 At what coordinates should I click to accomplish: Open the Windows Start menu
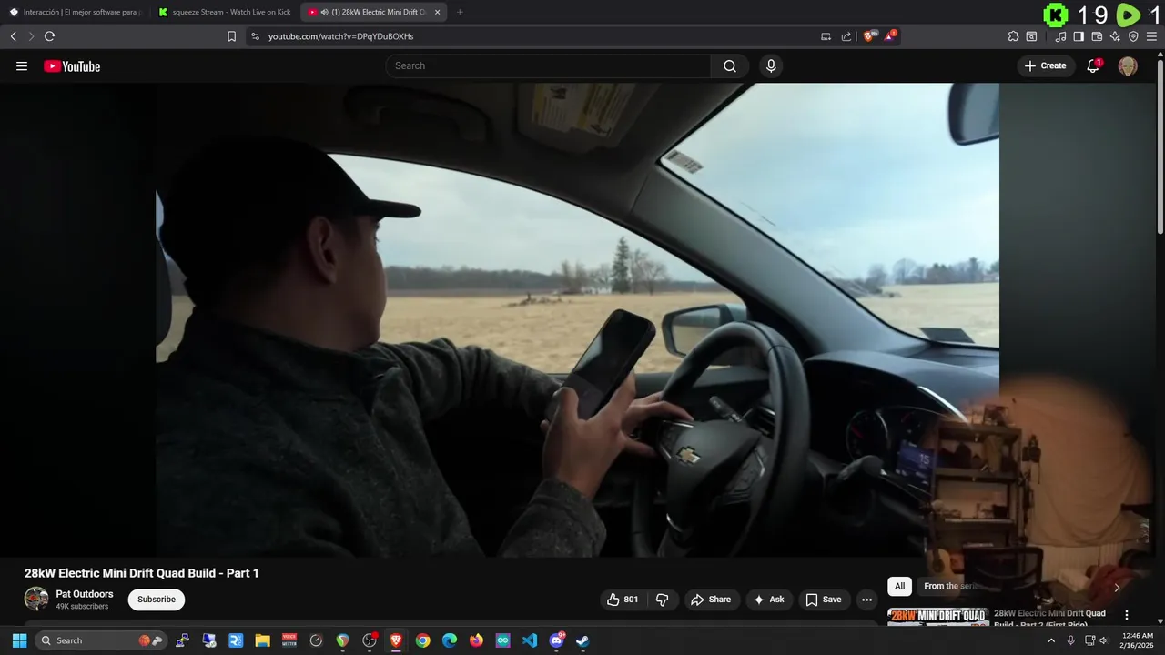(19, 640)
